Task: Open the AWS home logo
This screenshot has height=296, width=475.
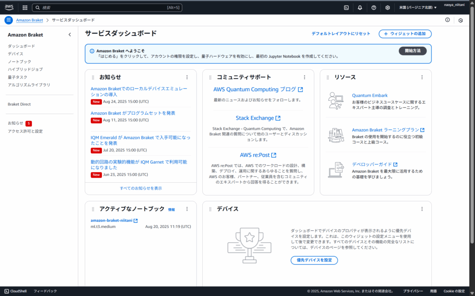Action: pos(9,7)
